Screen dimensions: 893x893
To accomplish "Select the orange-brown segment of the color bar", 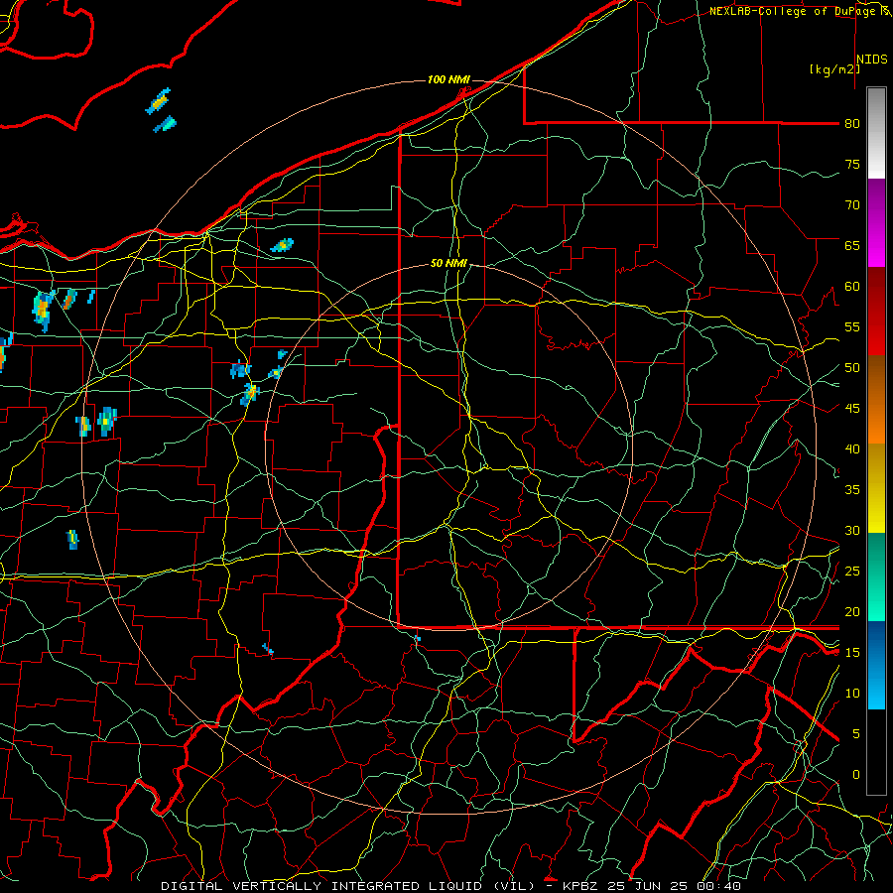I will point(876,400).
